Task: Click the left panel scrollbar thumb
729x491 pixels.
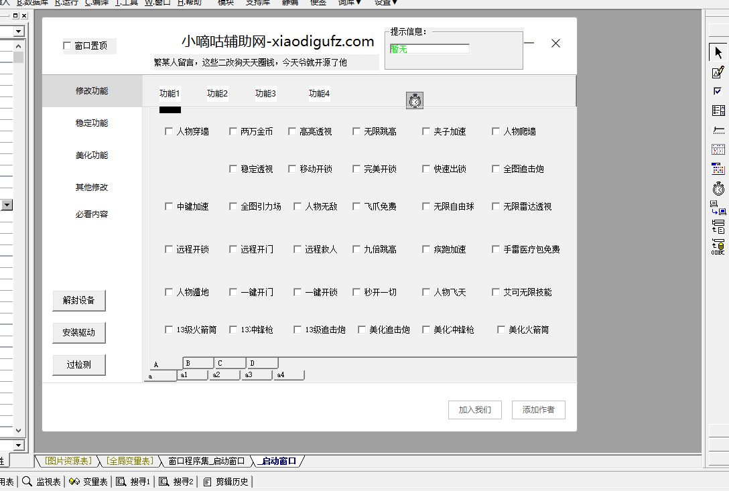Action: pyautogui.click(x=19, y=57)
